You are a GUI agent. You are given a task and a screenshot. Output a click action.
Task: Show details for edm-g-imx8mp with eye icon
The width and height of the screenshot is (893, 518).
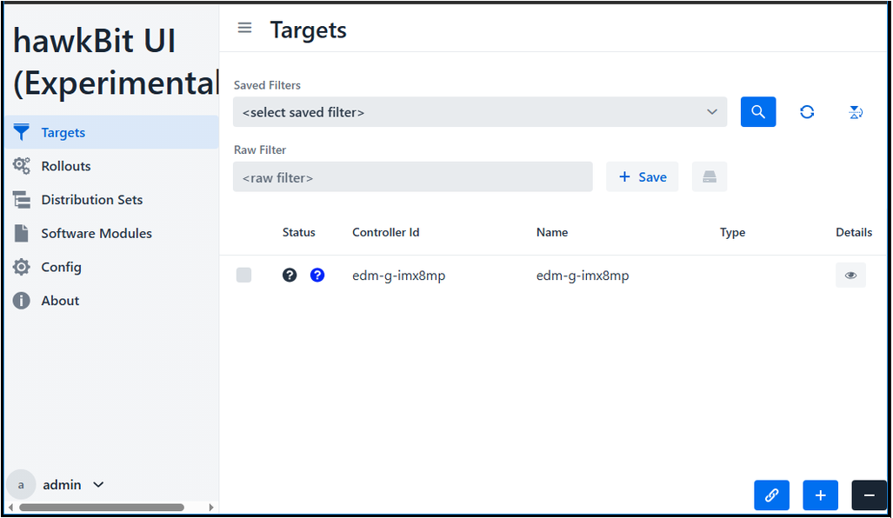point(850,275)
